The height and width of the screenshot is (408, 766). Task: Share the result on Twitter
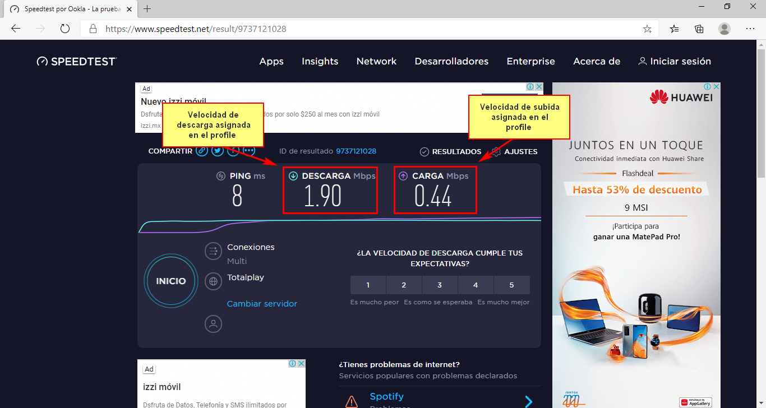click(218, 150)
